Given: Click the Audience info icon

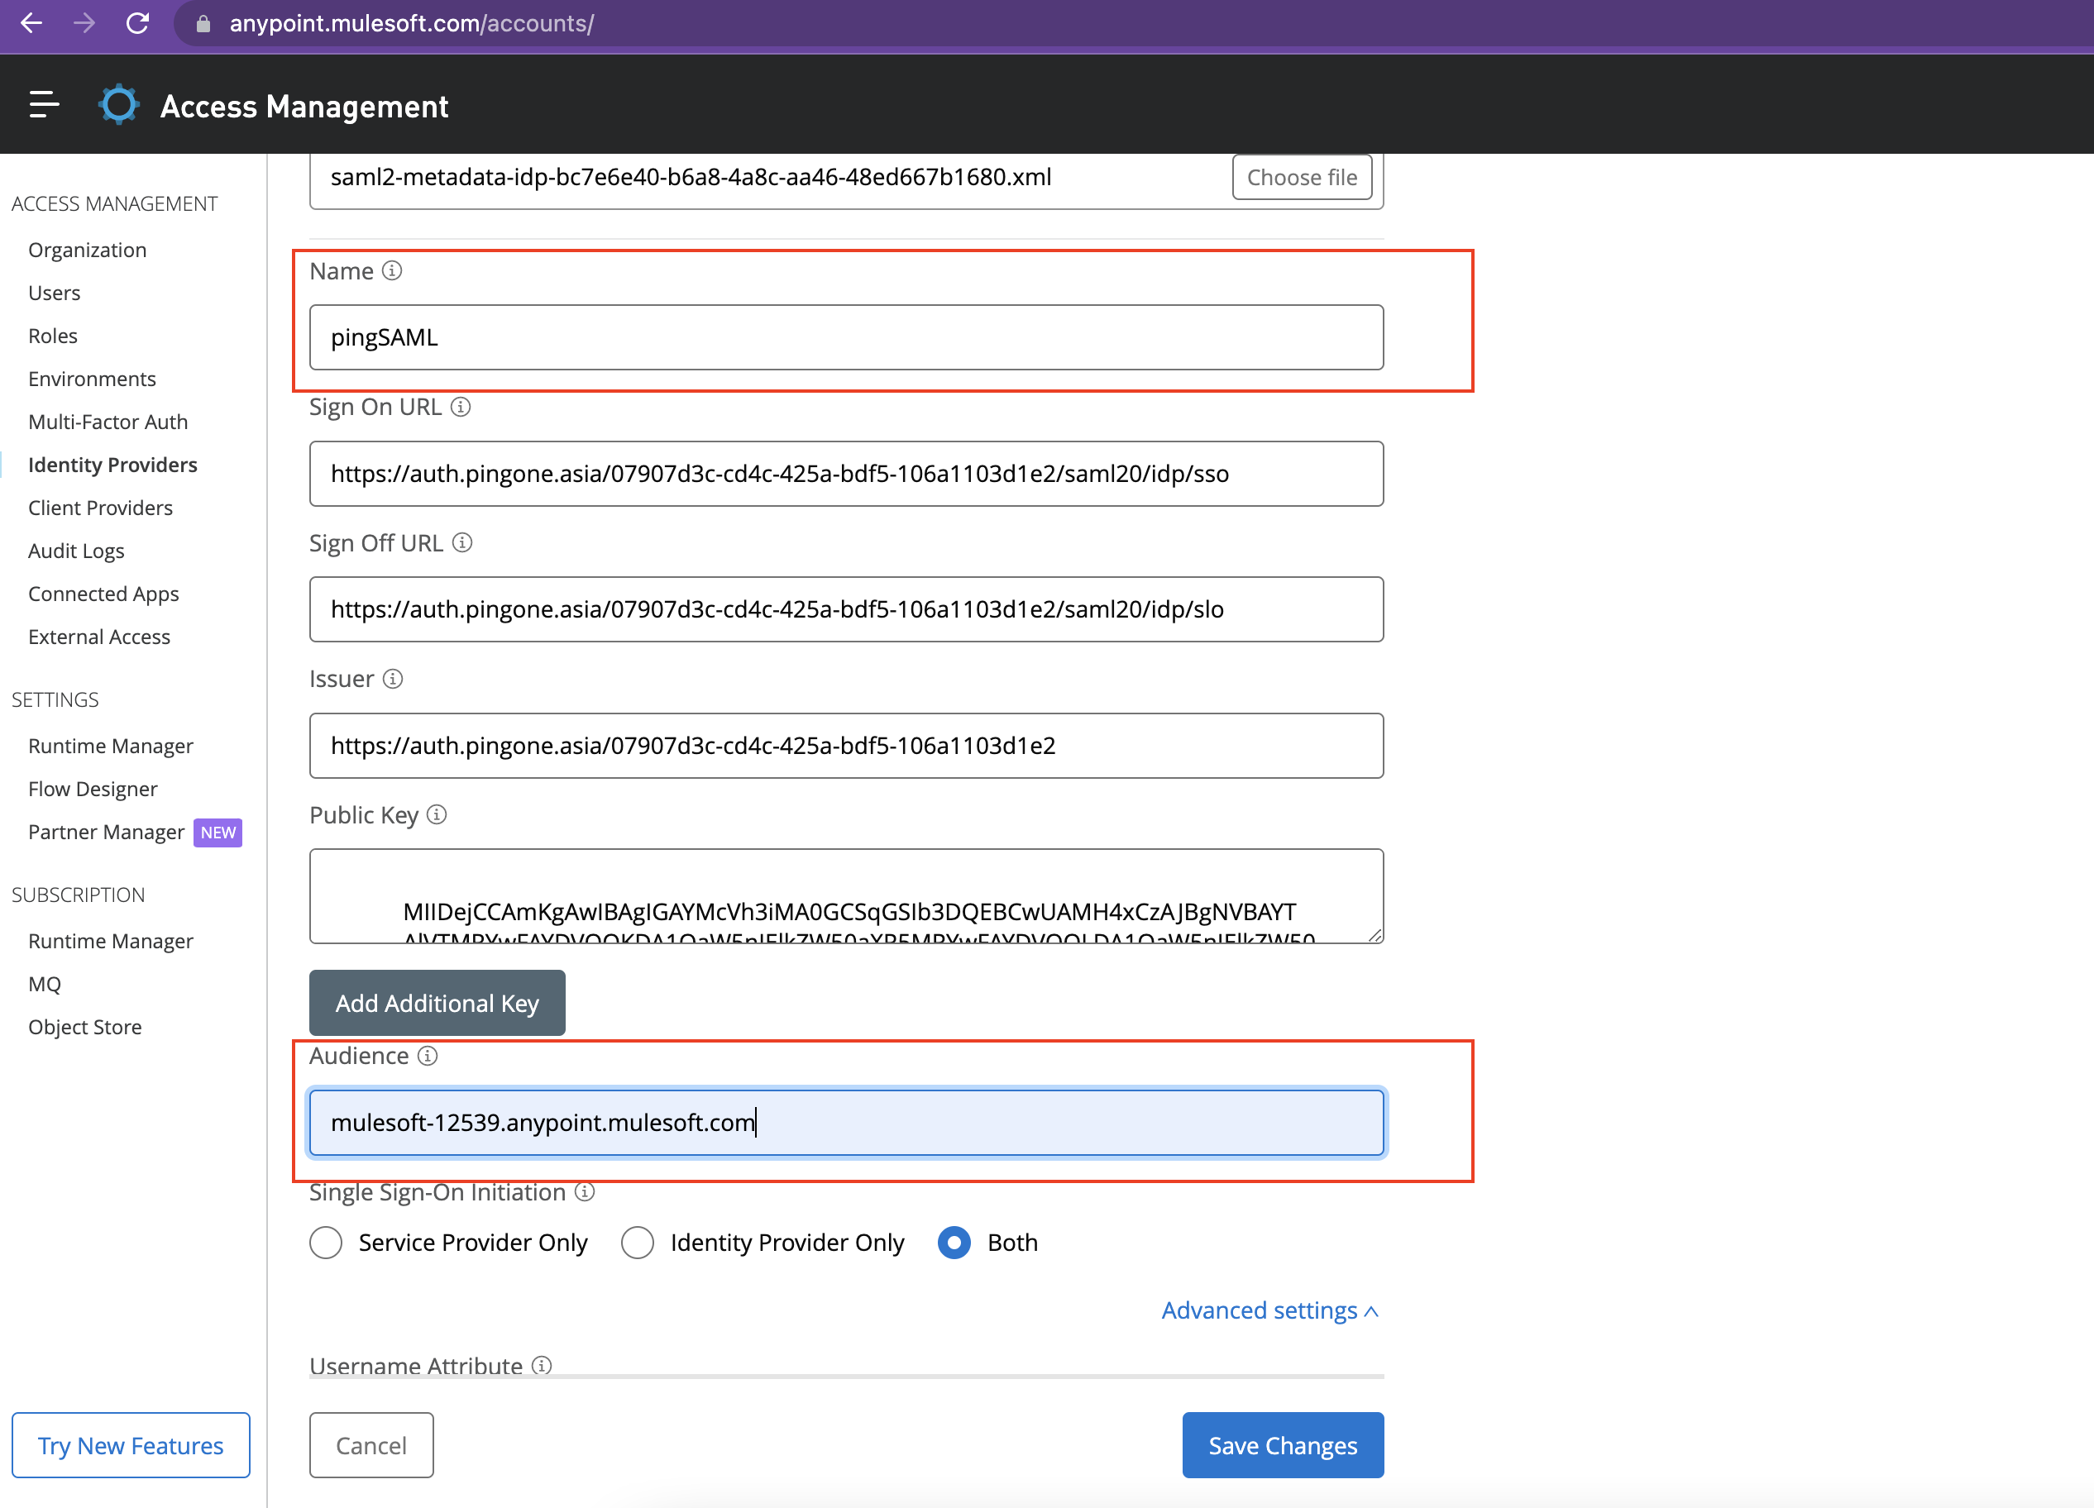Looking at the screenshot, I should 428,1056.
